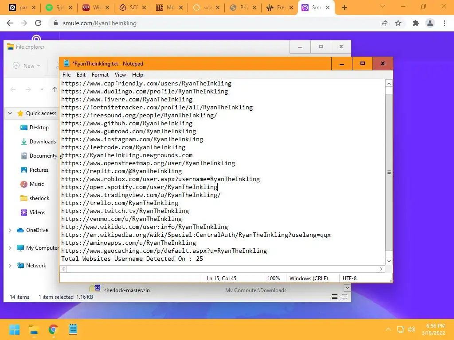
Task: Open the File menu in Notepad
Action: (67, 74)
